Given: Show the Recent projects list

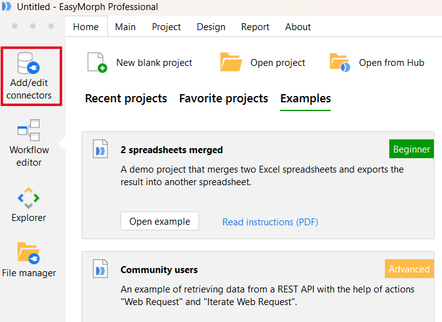Looking at the screenshot, I should 126,99.
